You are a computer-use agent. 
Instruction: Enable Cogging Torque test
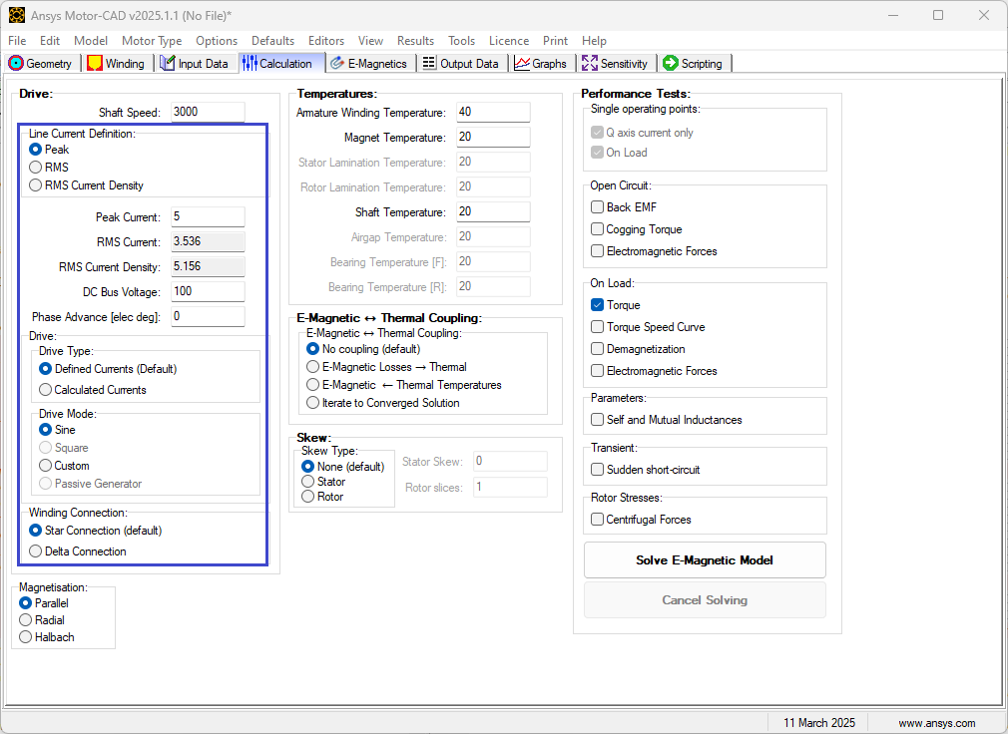[x=597, y=228]
